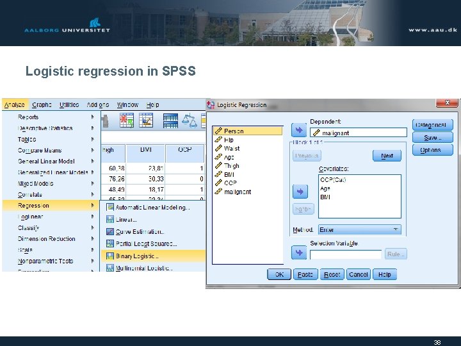The image size is (461, 346).
Task: Expand the Compare Means submenu
Action: [x=51, y=151]
